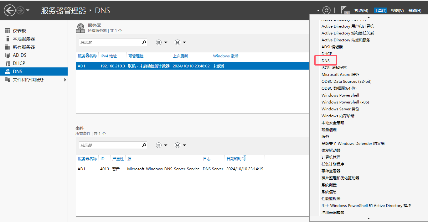The image size is (428, 222).
Task: Open list options icon in 事件 panel
Action: (x=159, y=145)
